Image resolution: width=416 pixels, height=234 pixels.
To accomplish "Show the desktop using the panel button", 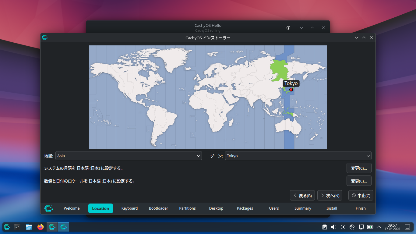I will click(407, 227).
